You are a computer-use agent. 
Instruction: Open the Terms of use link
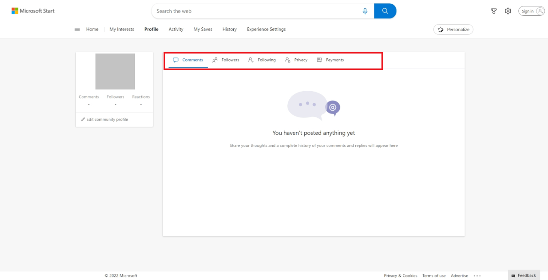434,276
